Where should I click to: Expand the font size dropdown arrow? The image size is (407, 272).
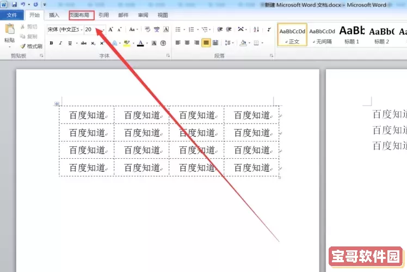[x=103, y=29]
